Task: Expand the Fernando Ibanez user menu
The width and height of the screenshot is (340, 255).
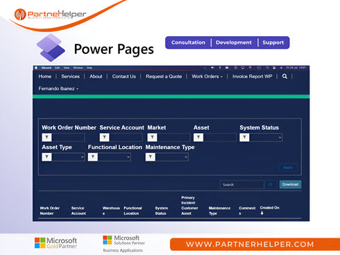Action: click(58, 89)
